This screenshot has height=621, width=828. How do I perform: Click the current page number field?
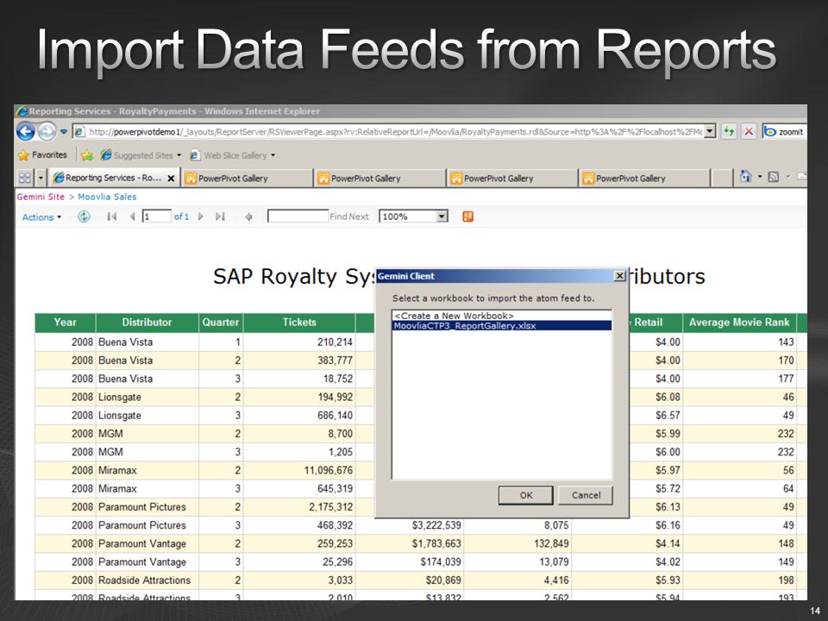pyautogui.click(x=156, y=216)
